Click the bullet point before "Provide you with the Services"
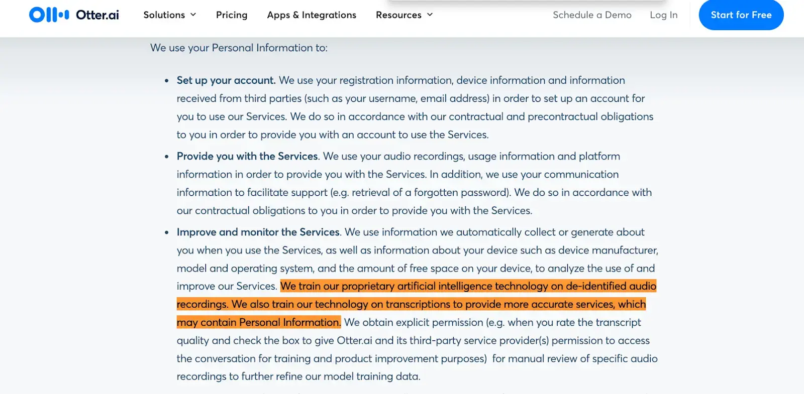This screenshot has width=804, height=394. [166, 157]
